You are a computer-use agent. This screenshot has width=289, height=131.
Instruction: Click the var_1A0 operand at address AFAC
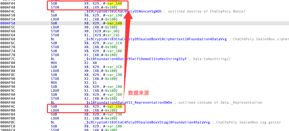[x=115, y=107]
